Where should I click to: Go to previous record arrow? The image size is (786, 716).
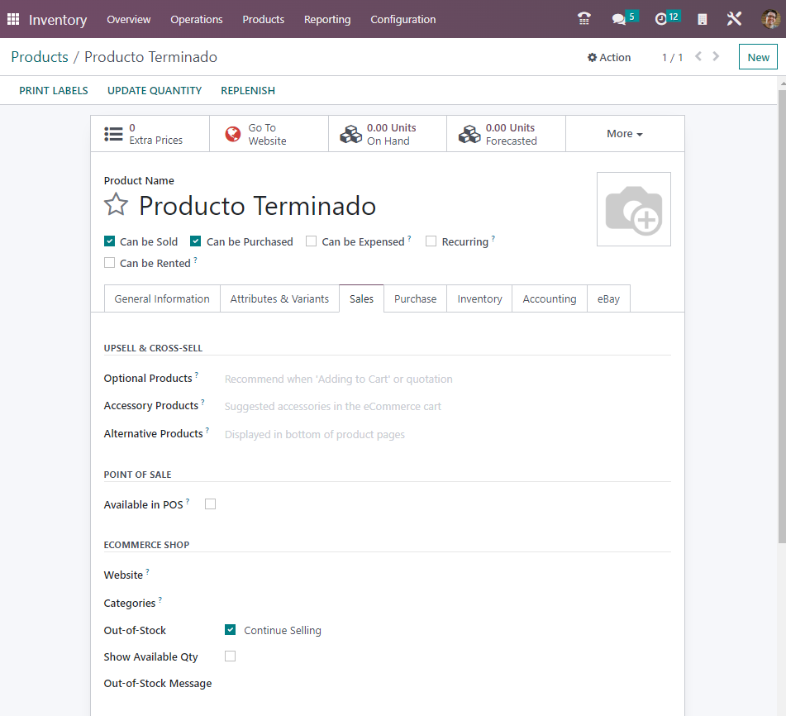pos(698,57)
